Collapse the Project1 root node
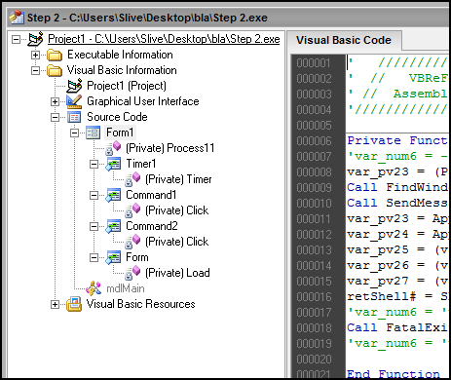The height and width of the screenshot is (380, 451). click(16, 39)
